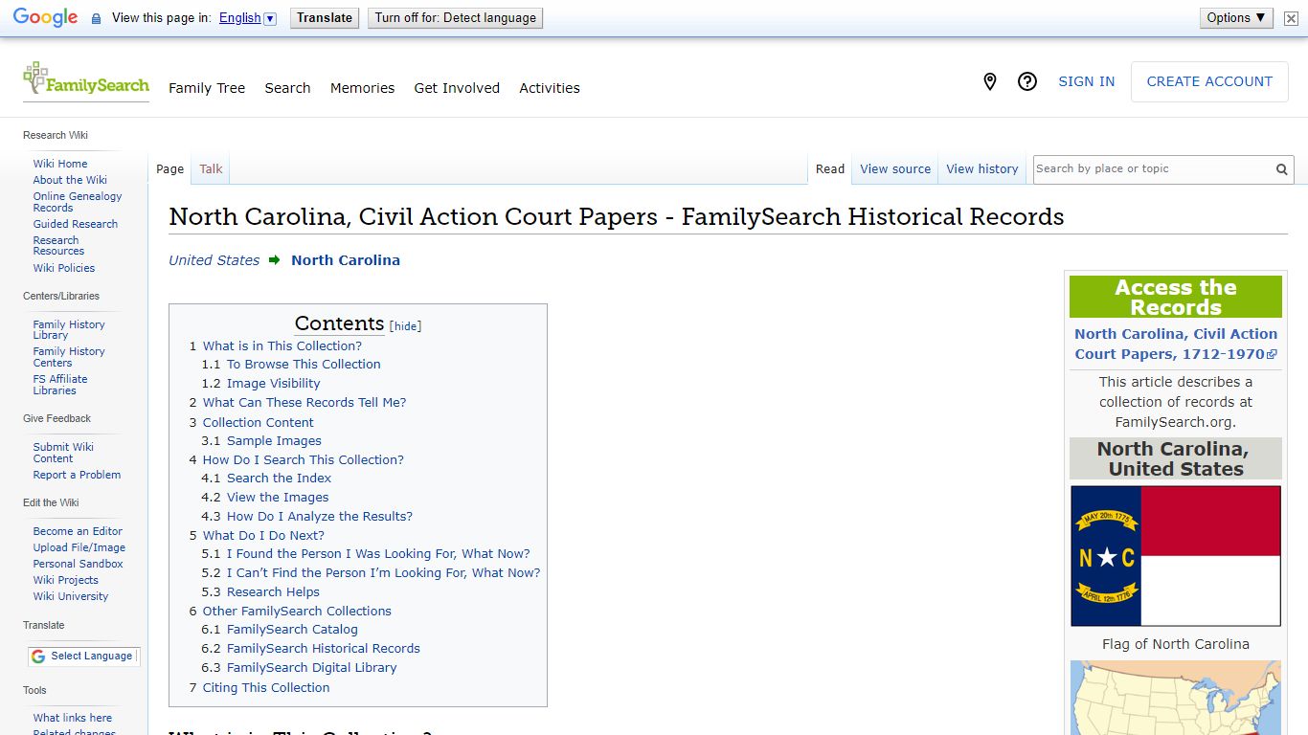Switch to the Talk tab

pyautogui.click(x=211, y=169)
